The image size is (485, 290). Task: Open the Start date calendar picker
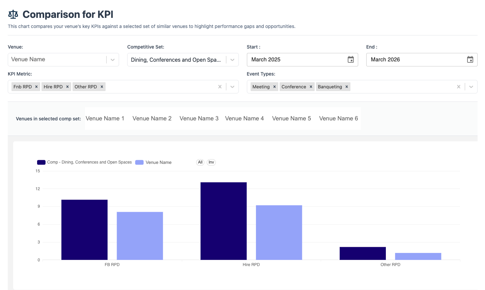pos(350,59)
